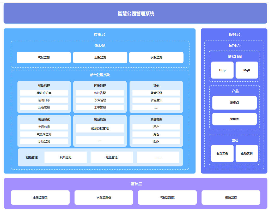Click the 产品 label
Screen dimensions: 269x210
235,91
